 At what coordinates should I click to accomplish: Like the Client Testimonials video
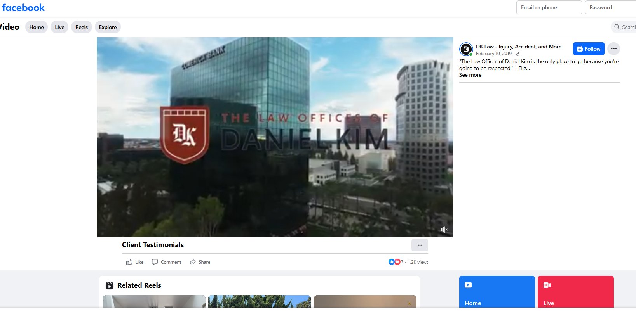point(135,262)
